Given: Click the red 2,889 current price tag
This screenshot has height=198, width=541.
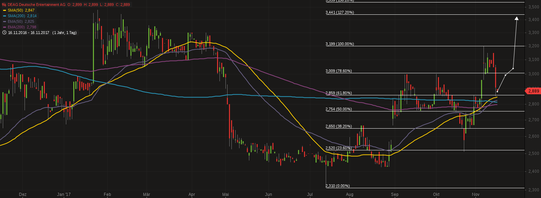Looking at the screenshot, I should click(533, 91).
